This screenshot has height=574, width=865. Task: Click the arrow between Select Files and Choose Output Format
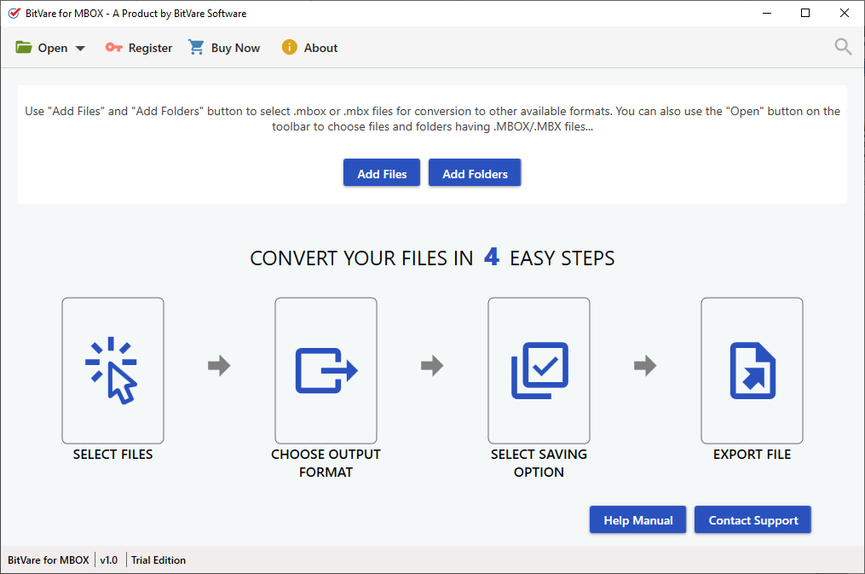[219, 366]
